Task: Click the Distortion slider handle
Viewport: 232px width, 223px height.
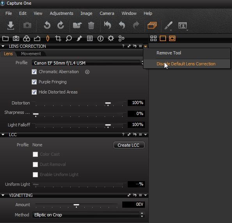Action: click(x=108, y=103)
